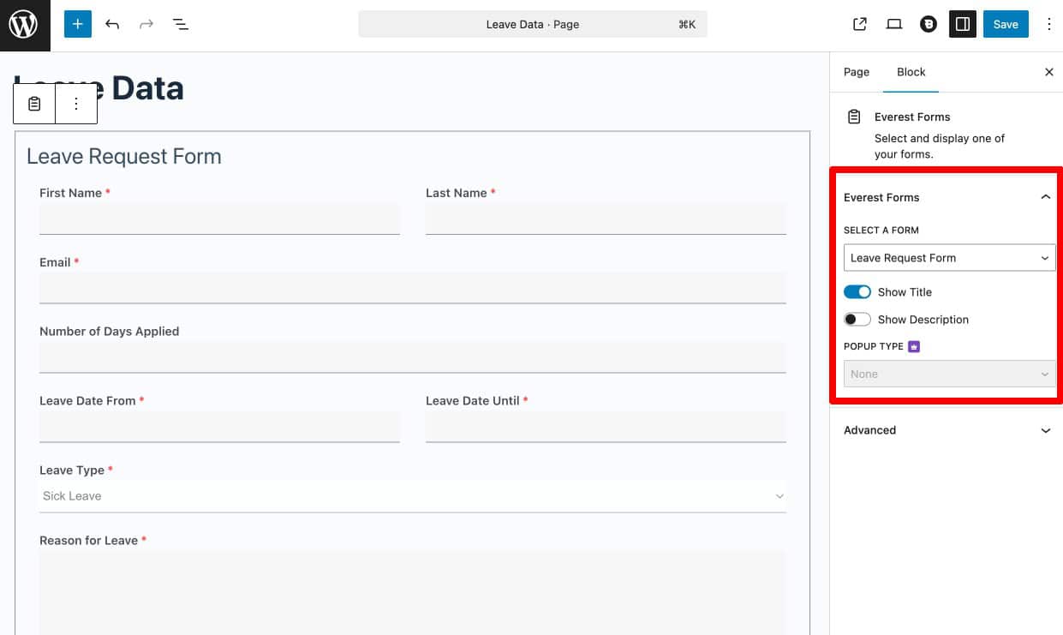Click the Leave Date From field
Viewport: 1063px width, 635px height.
pyautogui.click(x=219, y=427)
